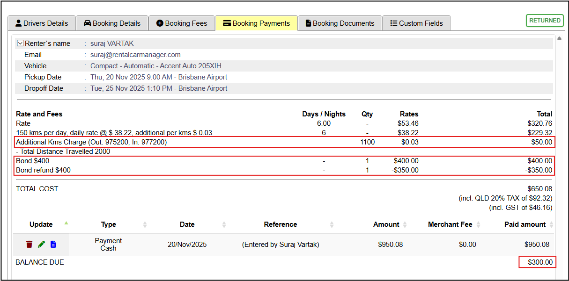The height and width of the screenshot is (281, 569).
Task: Collapse the Renter's name details section
Action: [20, 43]
